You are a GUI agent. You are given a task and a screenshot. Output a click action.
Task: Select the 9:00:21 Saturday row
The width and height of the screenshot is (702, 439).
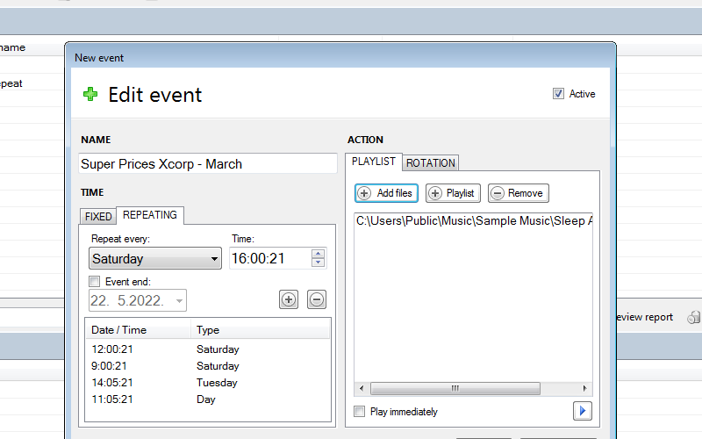coord(208,366)
